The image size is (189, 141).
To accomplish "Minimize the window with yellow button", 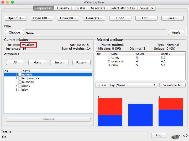I will (x=7, y=2).
